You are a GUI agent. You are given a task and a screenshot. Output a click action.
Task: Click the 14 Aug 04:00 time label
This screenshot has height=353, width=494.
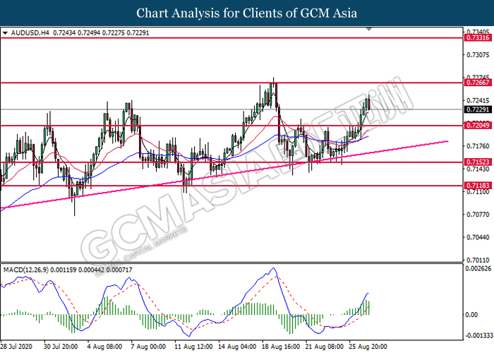(x=237, y=347)
